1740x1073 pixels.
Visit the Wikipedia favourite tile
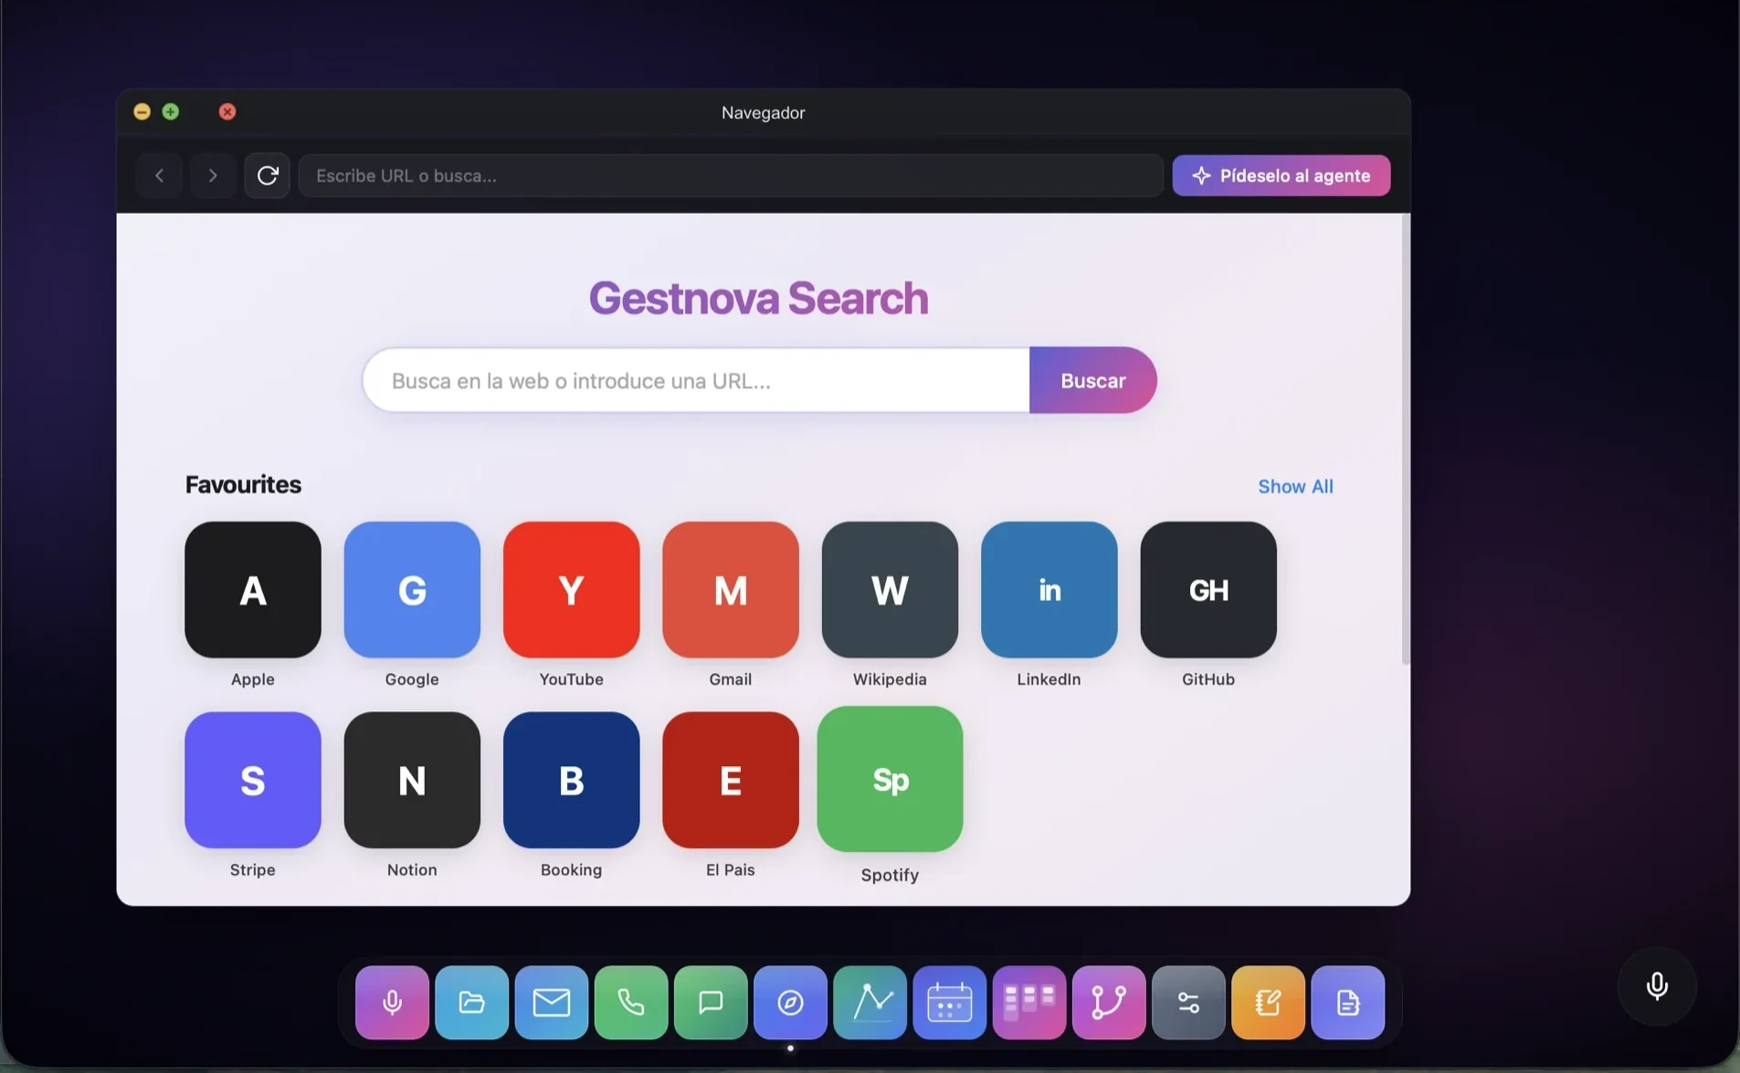pyautogui.click(x=890, y=590)
